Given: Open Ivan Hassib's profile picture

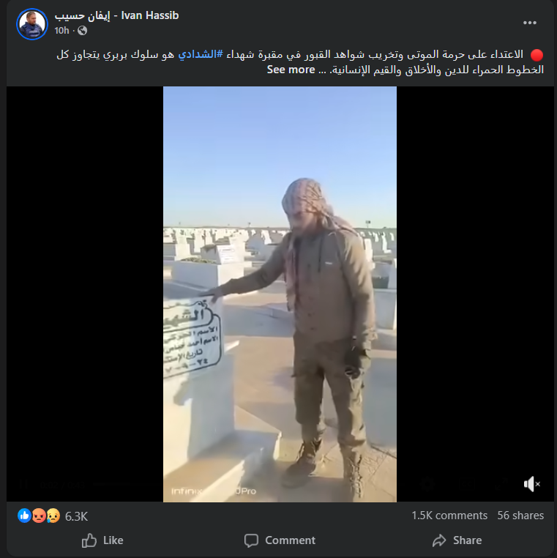Looking at the screenshot, I should (x=32, y=24).
